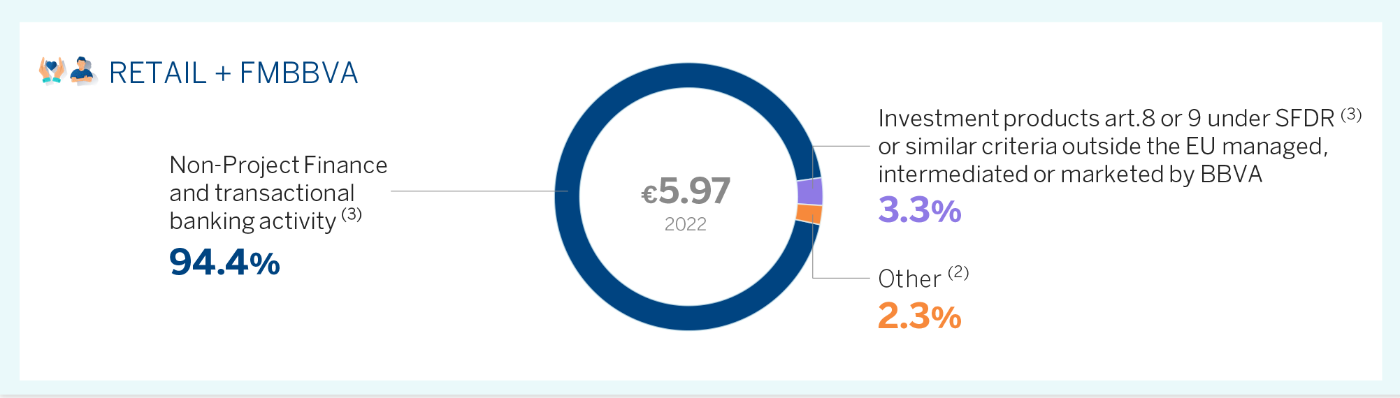The image size is (1400, 398).
Task: Click the Other category label
Action: (909, 279)
